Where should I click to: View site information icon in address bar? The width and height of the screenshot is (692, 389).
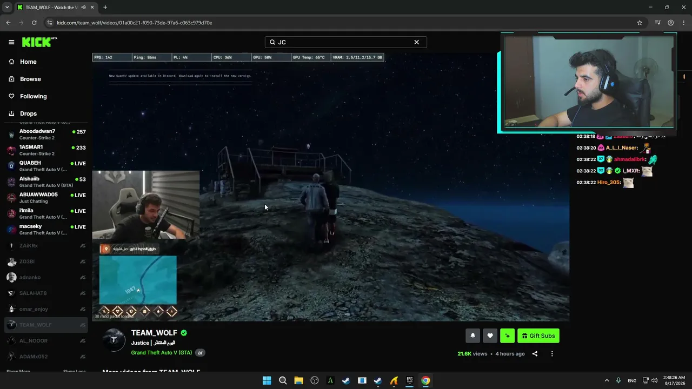tap(50, 23)
